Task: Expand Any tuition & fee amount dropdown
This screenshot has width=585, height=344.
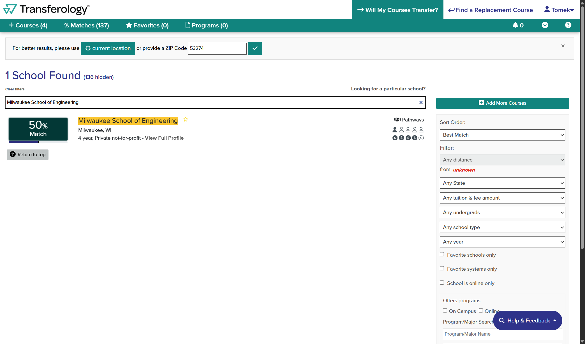Action: tap(502, 198)
